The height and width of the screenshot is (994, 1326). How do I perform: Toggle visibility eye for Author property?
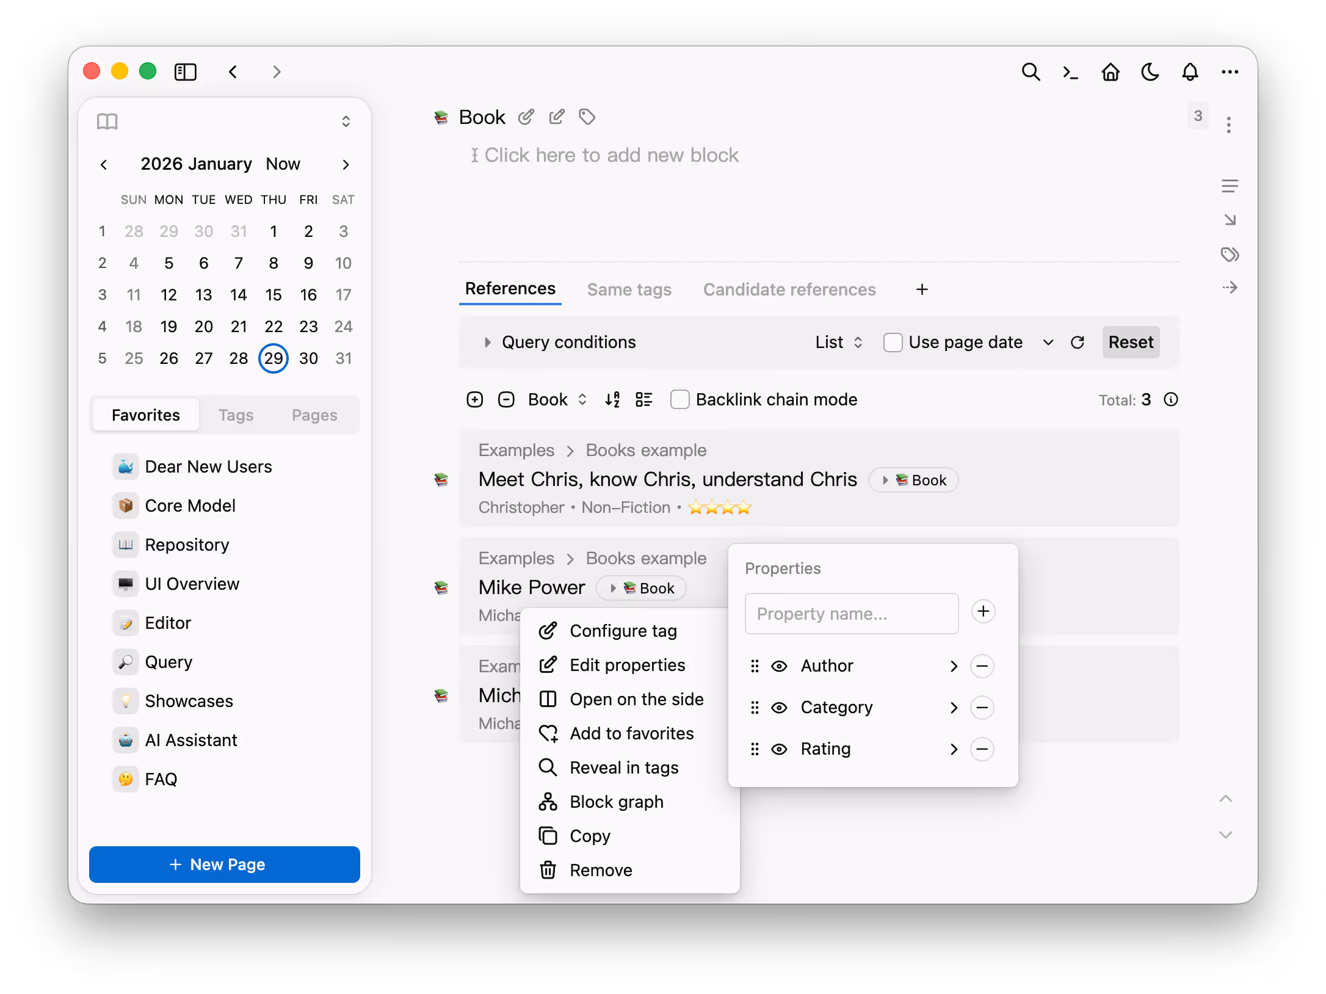(x=779, y=666)
